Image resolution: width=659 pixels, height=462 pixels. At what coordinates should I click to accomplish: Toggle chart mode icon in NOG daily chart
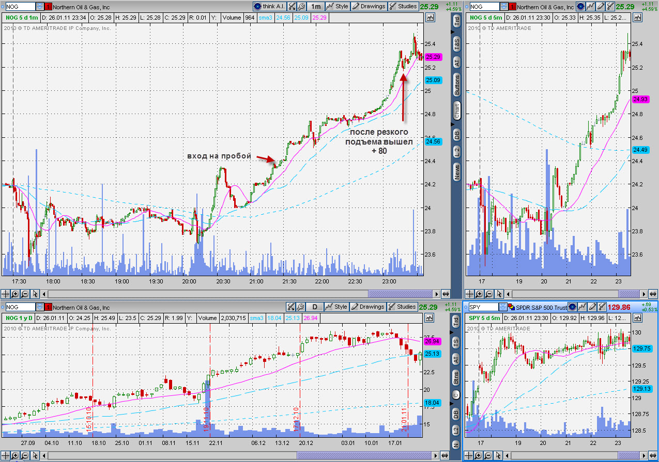click(430, 317)
